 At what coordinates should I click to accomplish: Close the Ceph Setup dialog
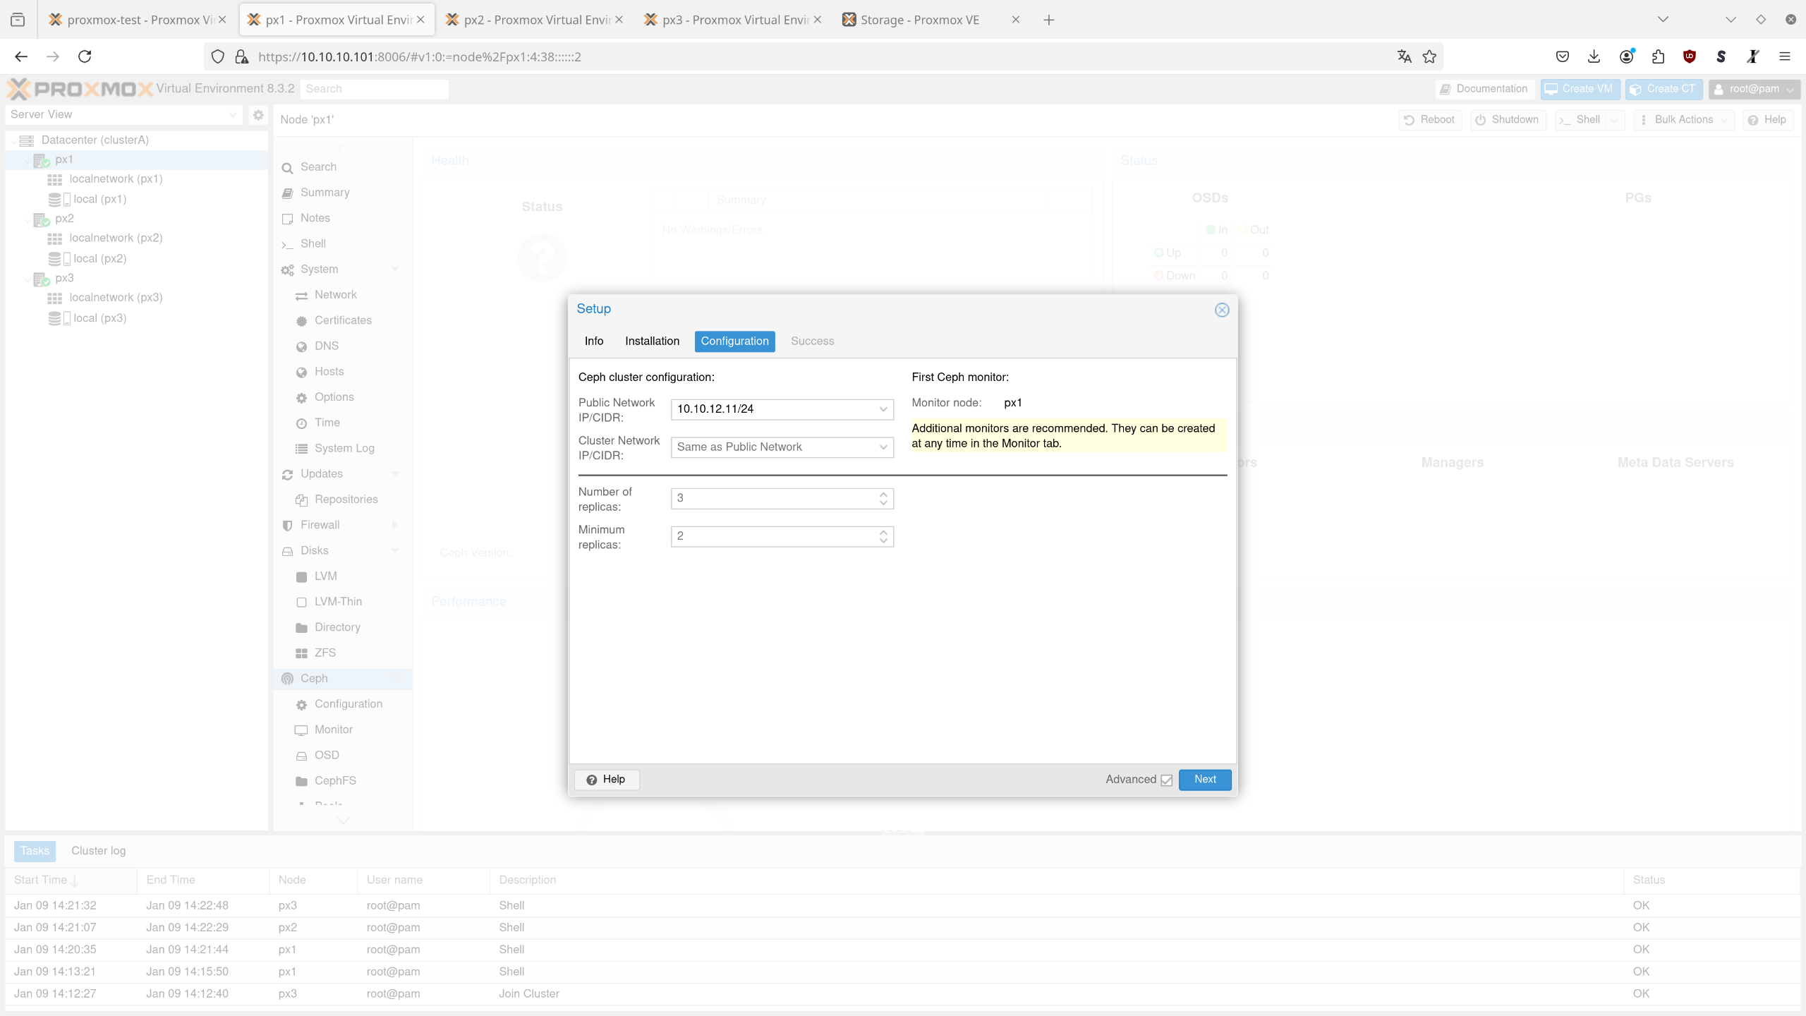pos(1222,310)
